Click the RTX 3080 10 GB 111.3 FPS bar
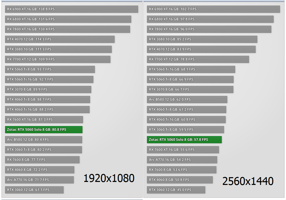 coord(58,49)
